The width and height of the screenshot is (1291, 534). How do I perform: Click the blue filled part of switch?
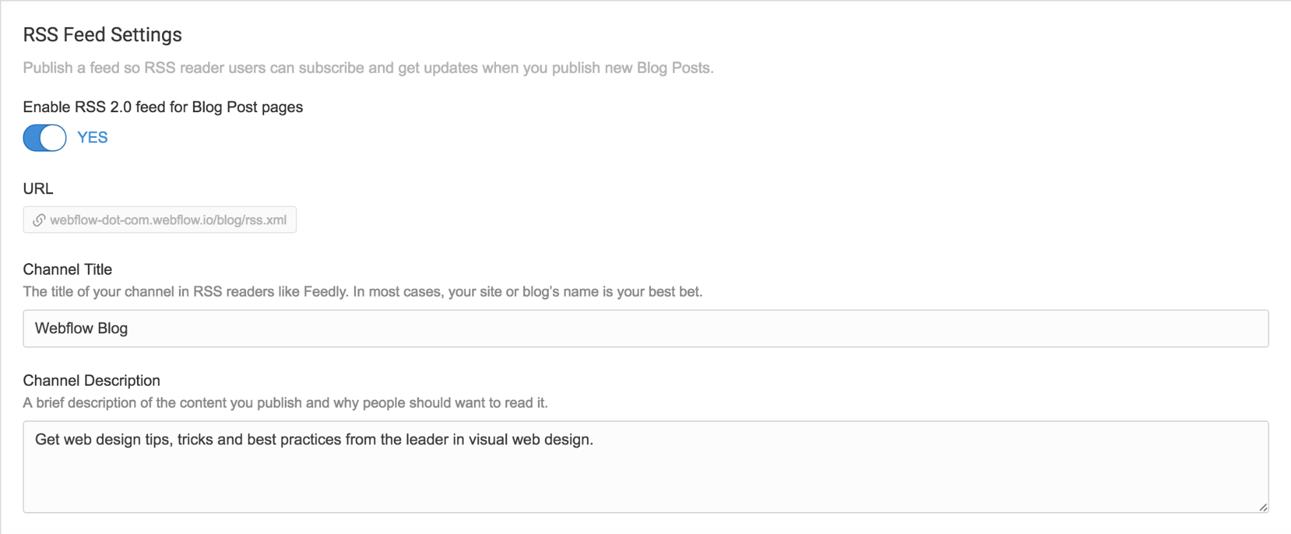[32, 138]
